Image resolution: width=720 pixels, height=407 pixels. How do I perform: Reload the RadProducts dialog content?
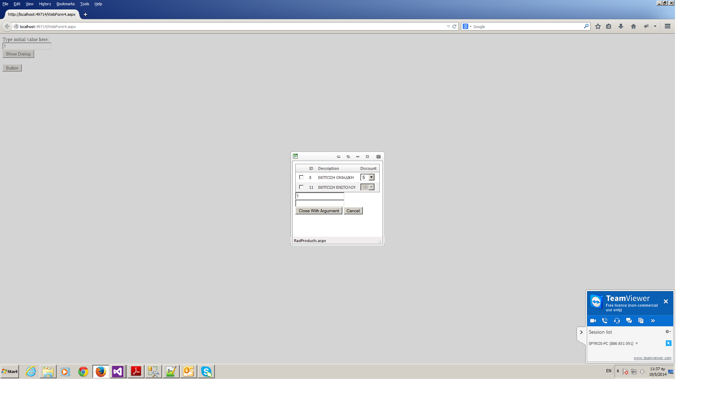pos(348,157)
